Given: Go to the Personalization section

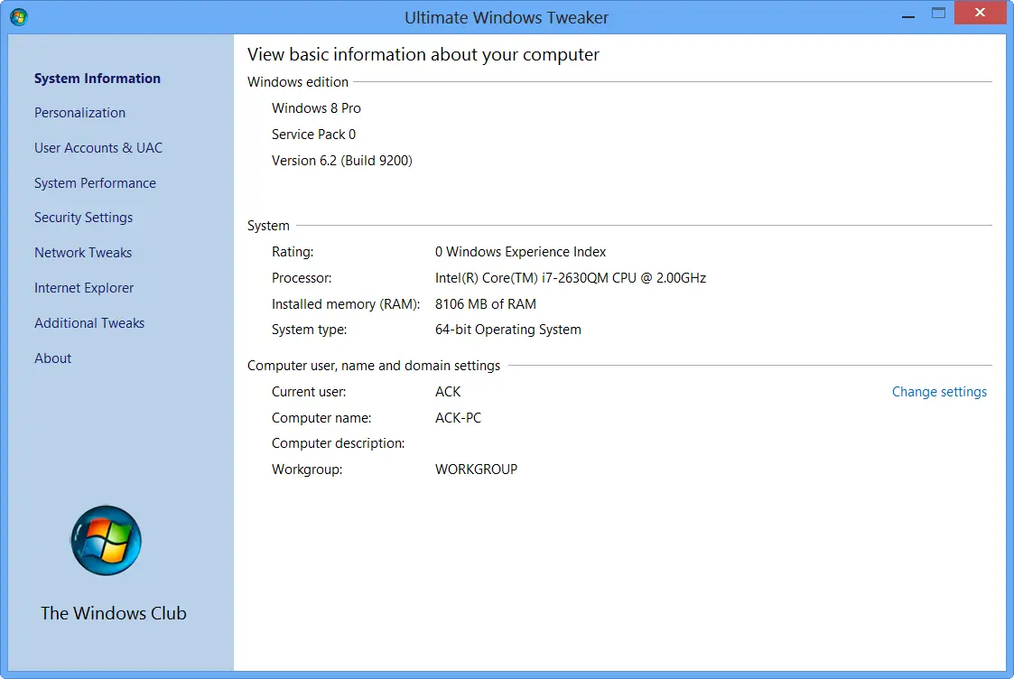Looking at the screenshot, I should 79,113.
